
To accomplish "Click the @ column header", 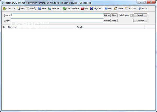I will [x=4, y=27].
